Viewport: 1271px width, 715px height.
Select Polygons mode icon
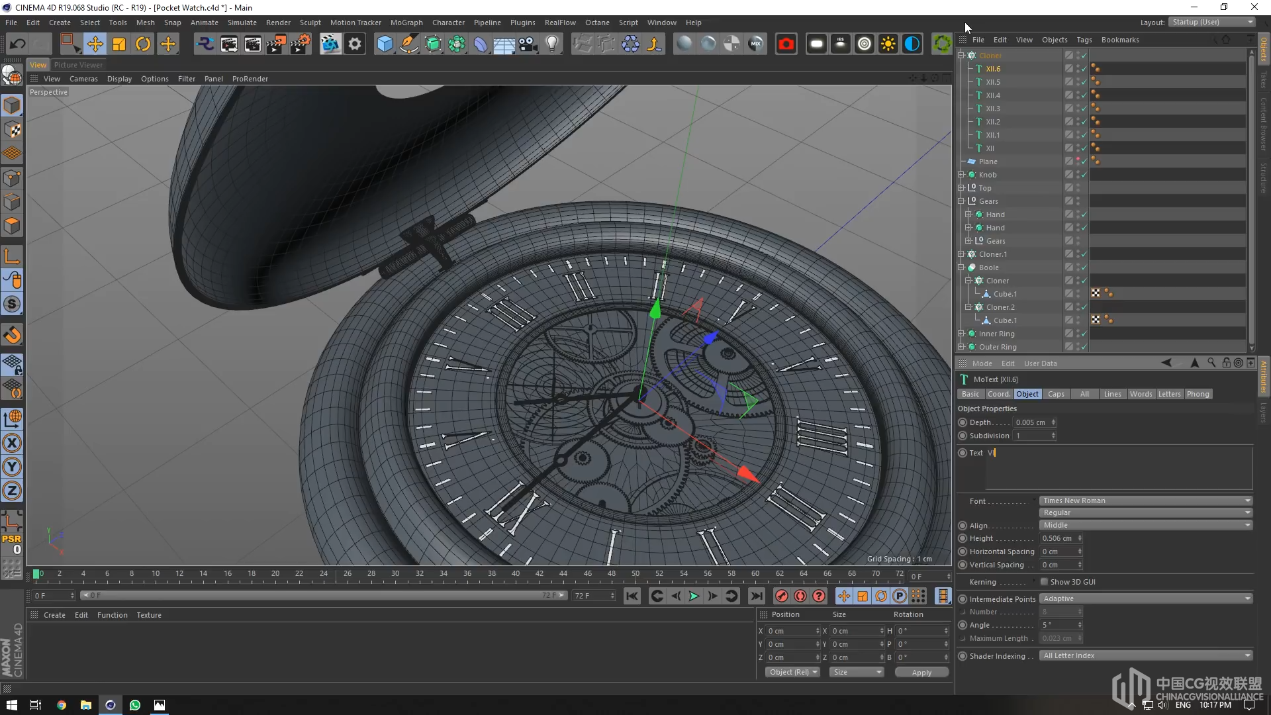click(x=12, y=226)
